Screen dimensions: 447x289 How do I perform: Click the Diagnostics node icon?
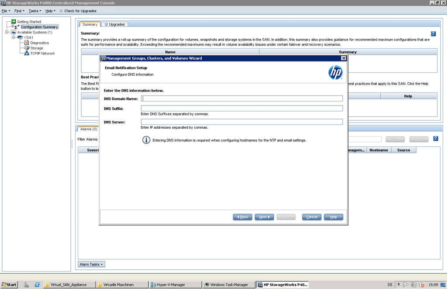point(27,43)
